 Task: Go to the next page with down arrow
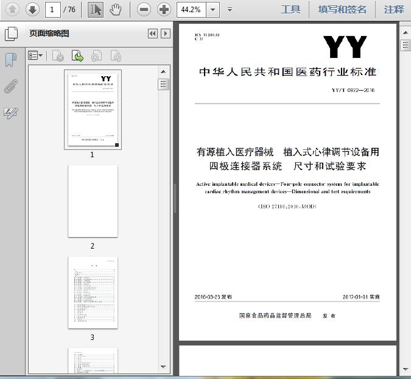click(x=32, y=10)
